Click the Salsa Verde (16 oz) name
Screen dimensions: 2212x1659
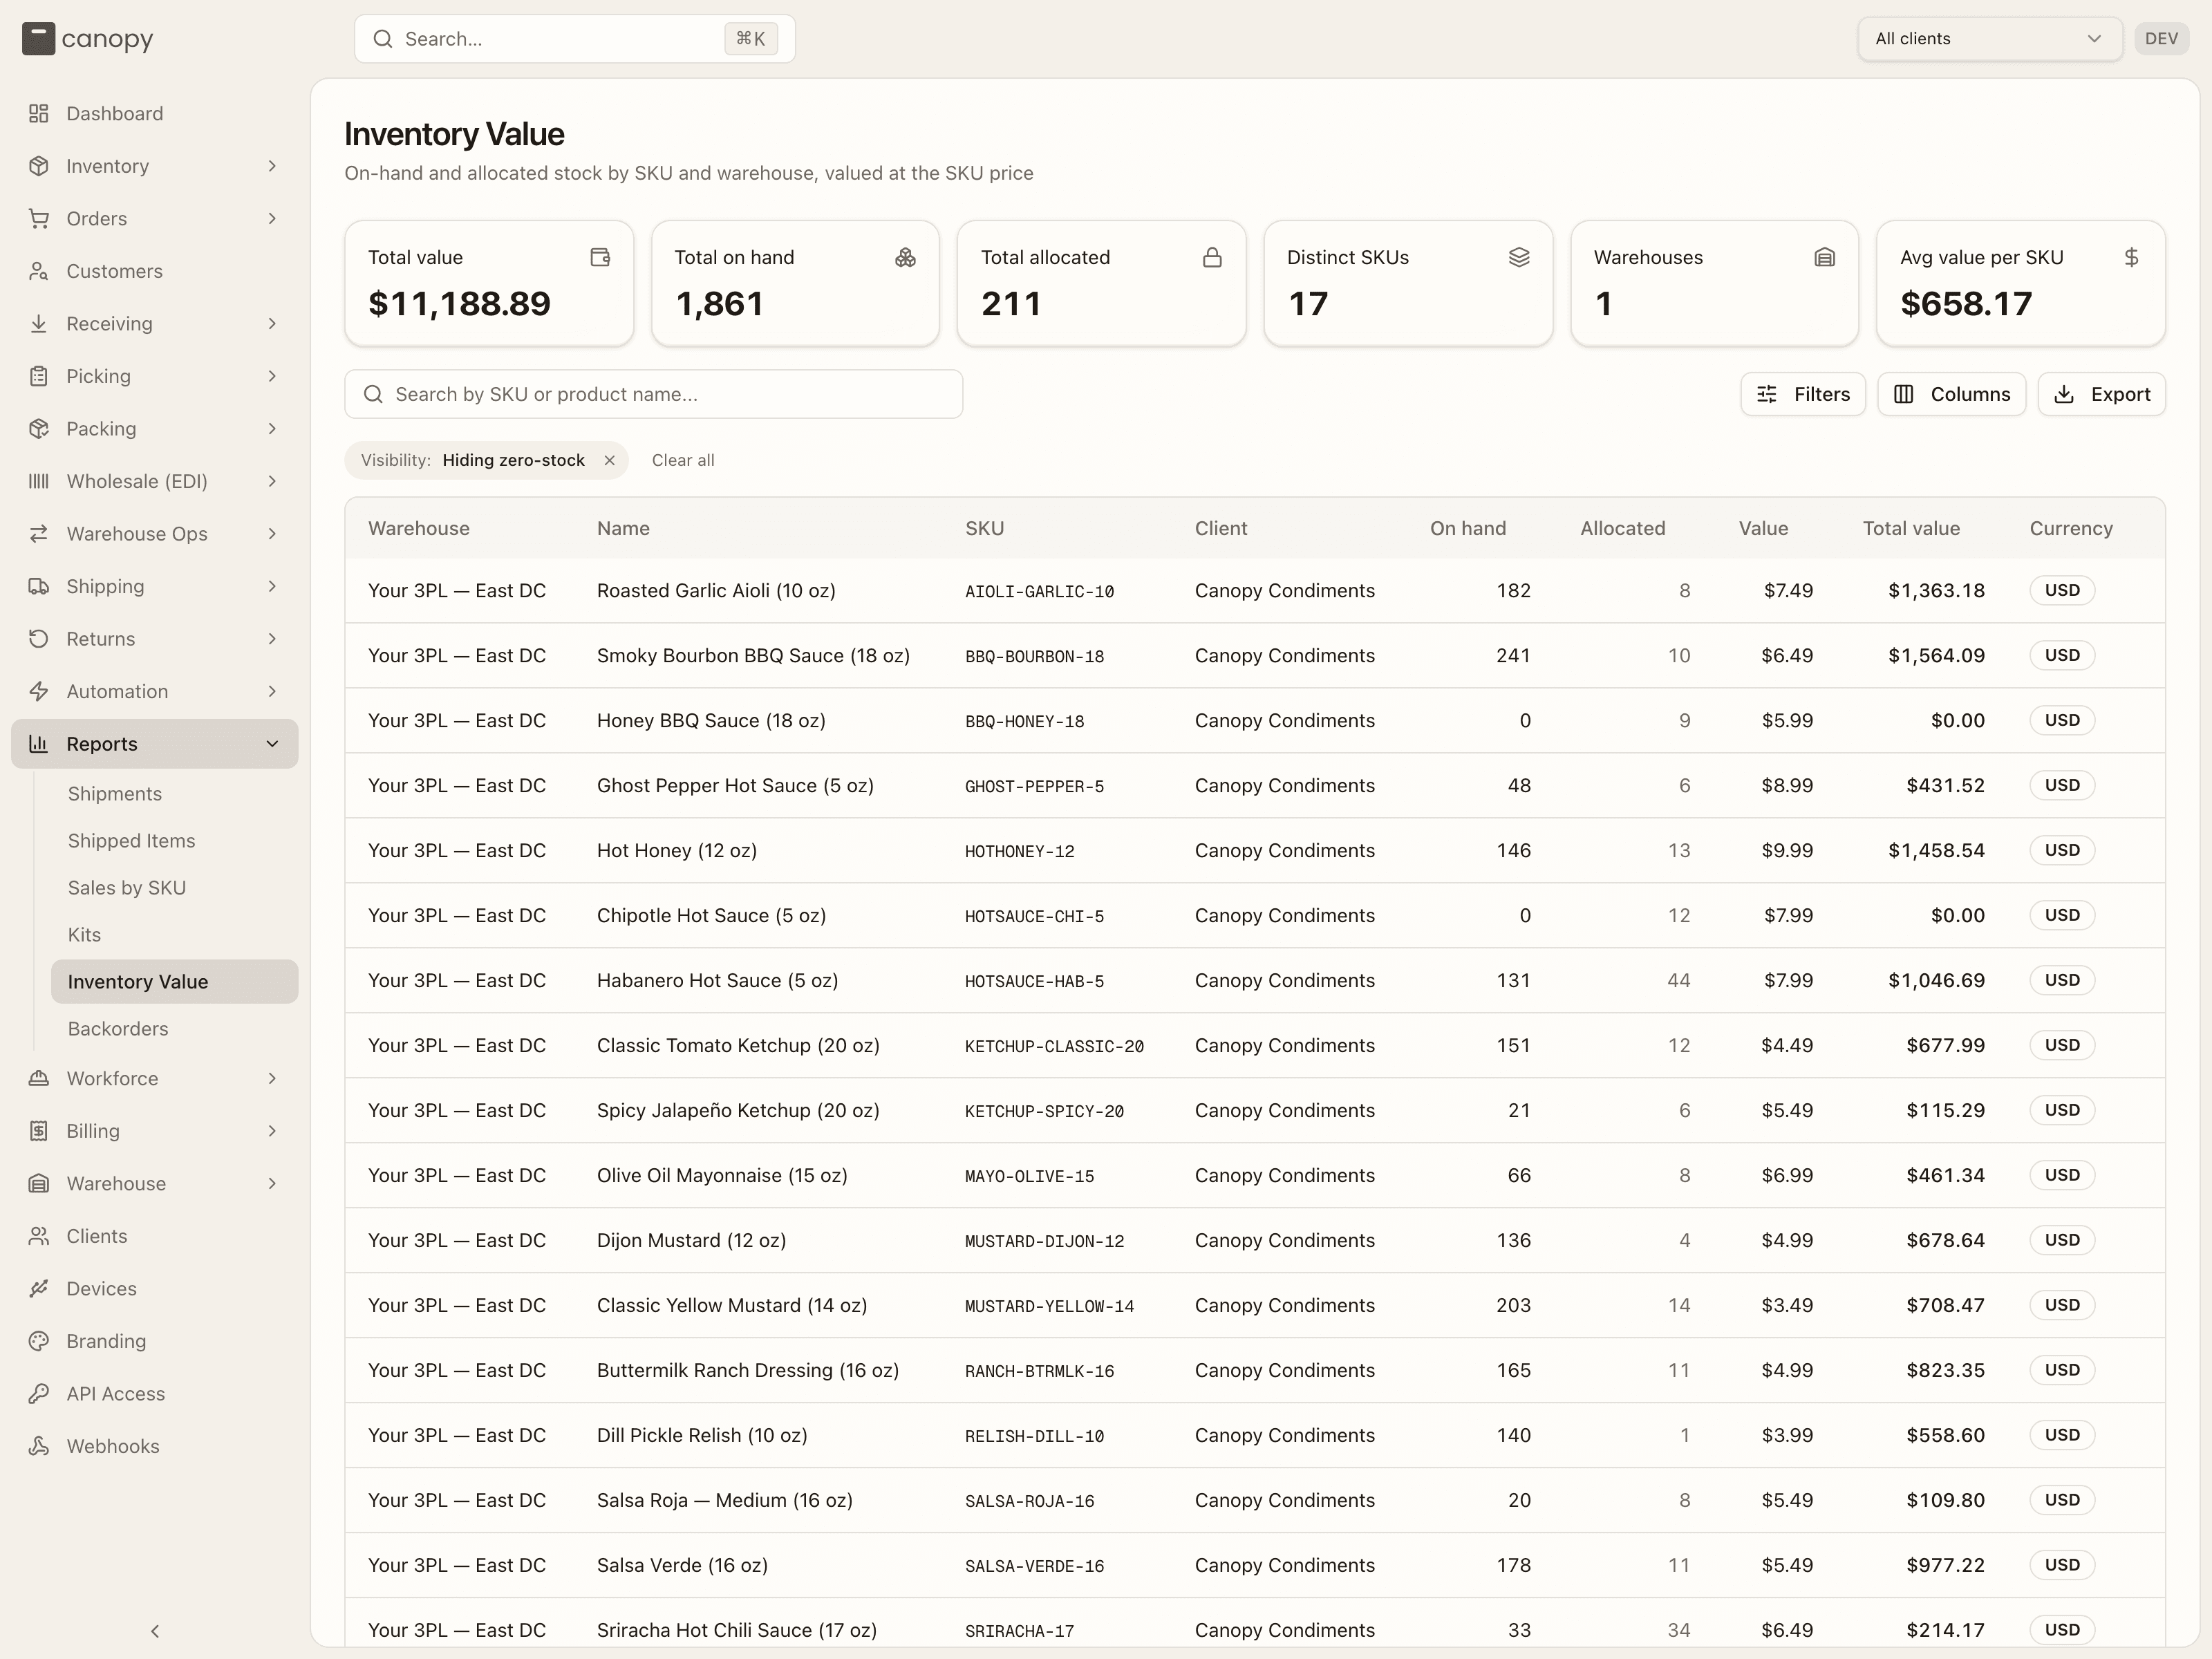tap(682, 1565)
